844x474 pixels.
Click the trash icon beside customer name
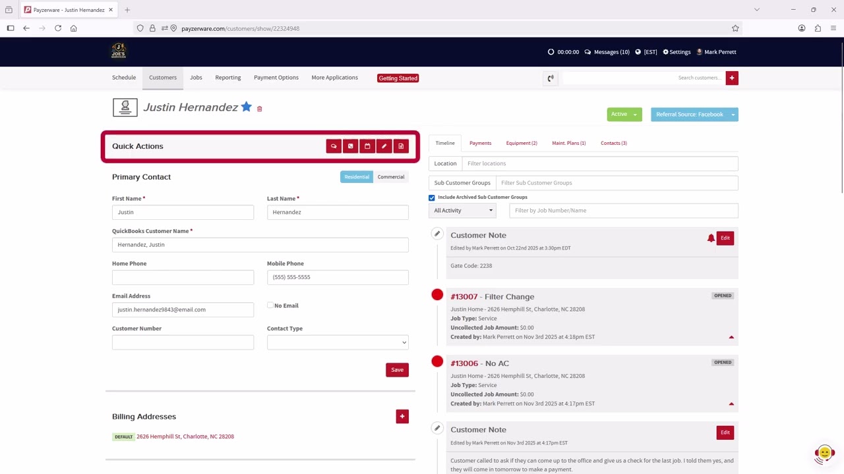[259, 109]
